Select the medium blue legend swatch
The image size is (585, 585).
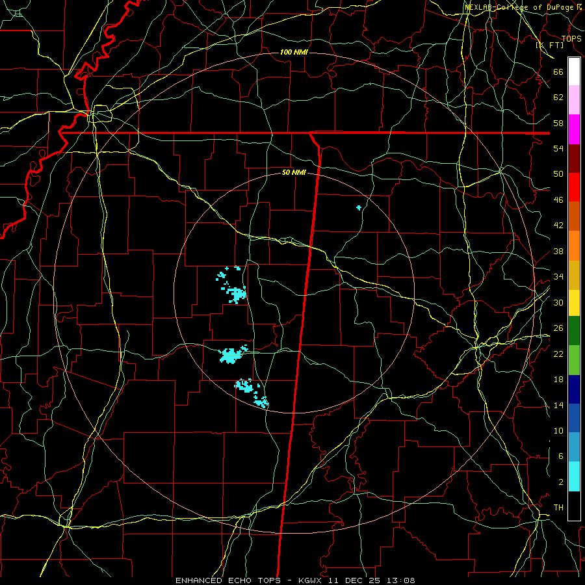tap(574, 418)
